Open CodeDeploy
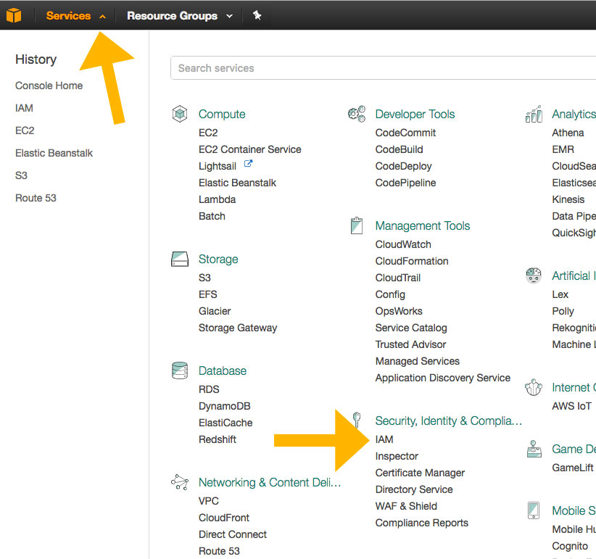The height and width of the screenshot is (559, 596). coord(404,166)
